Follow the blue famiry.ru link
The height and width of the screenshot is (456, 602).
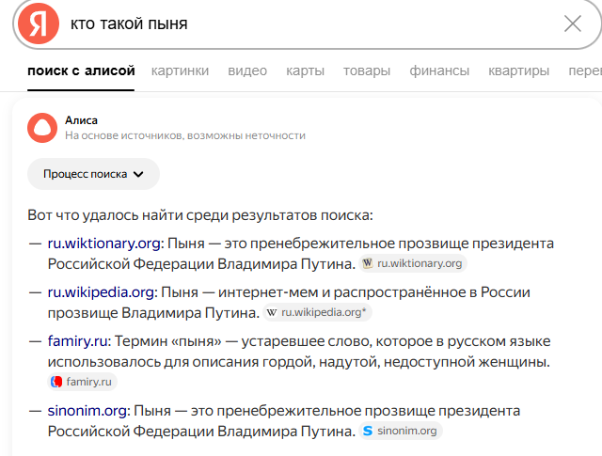78,340
